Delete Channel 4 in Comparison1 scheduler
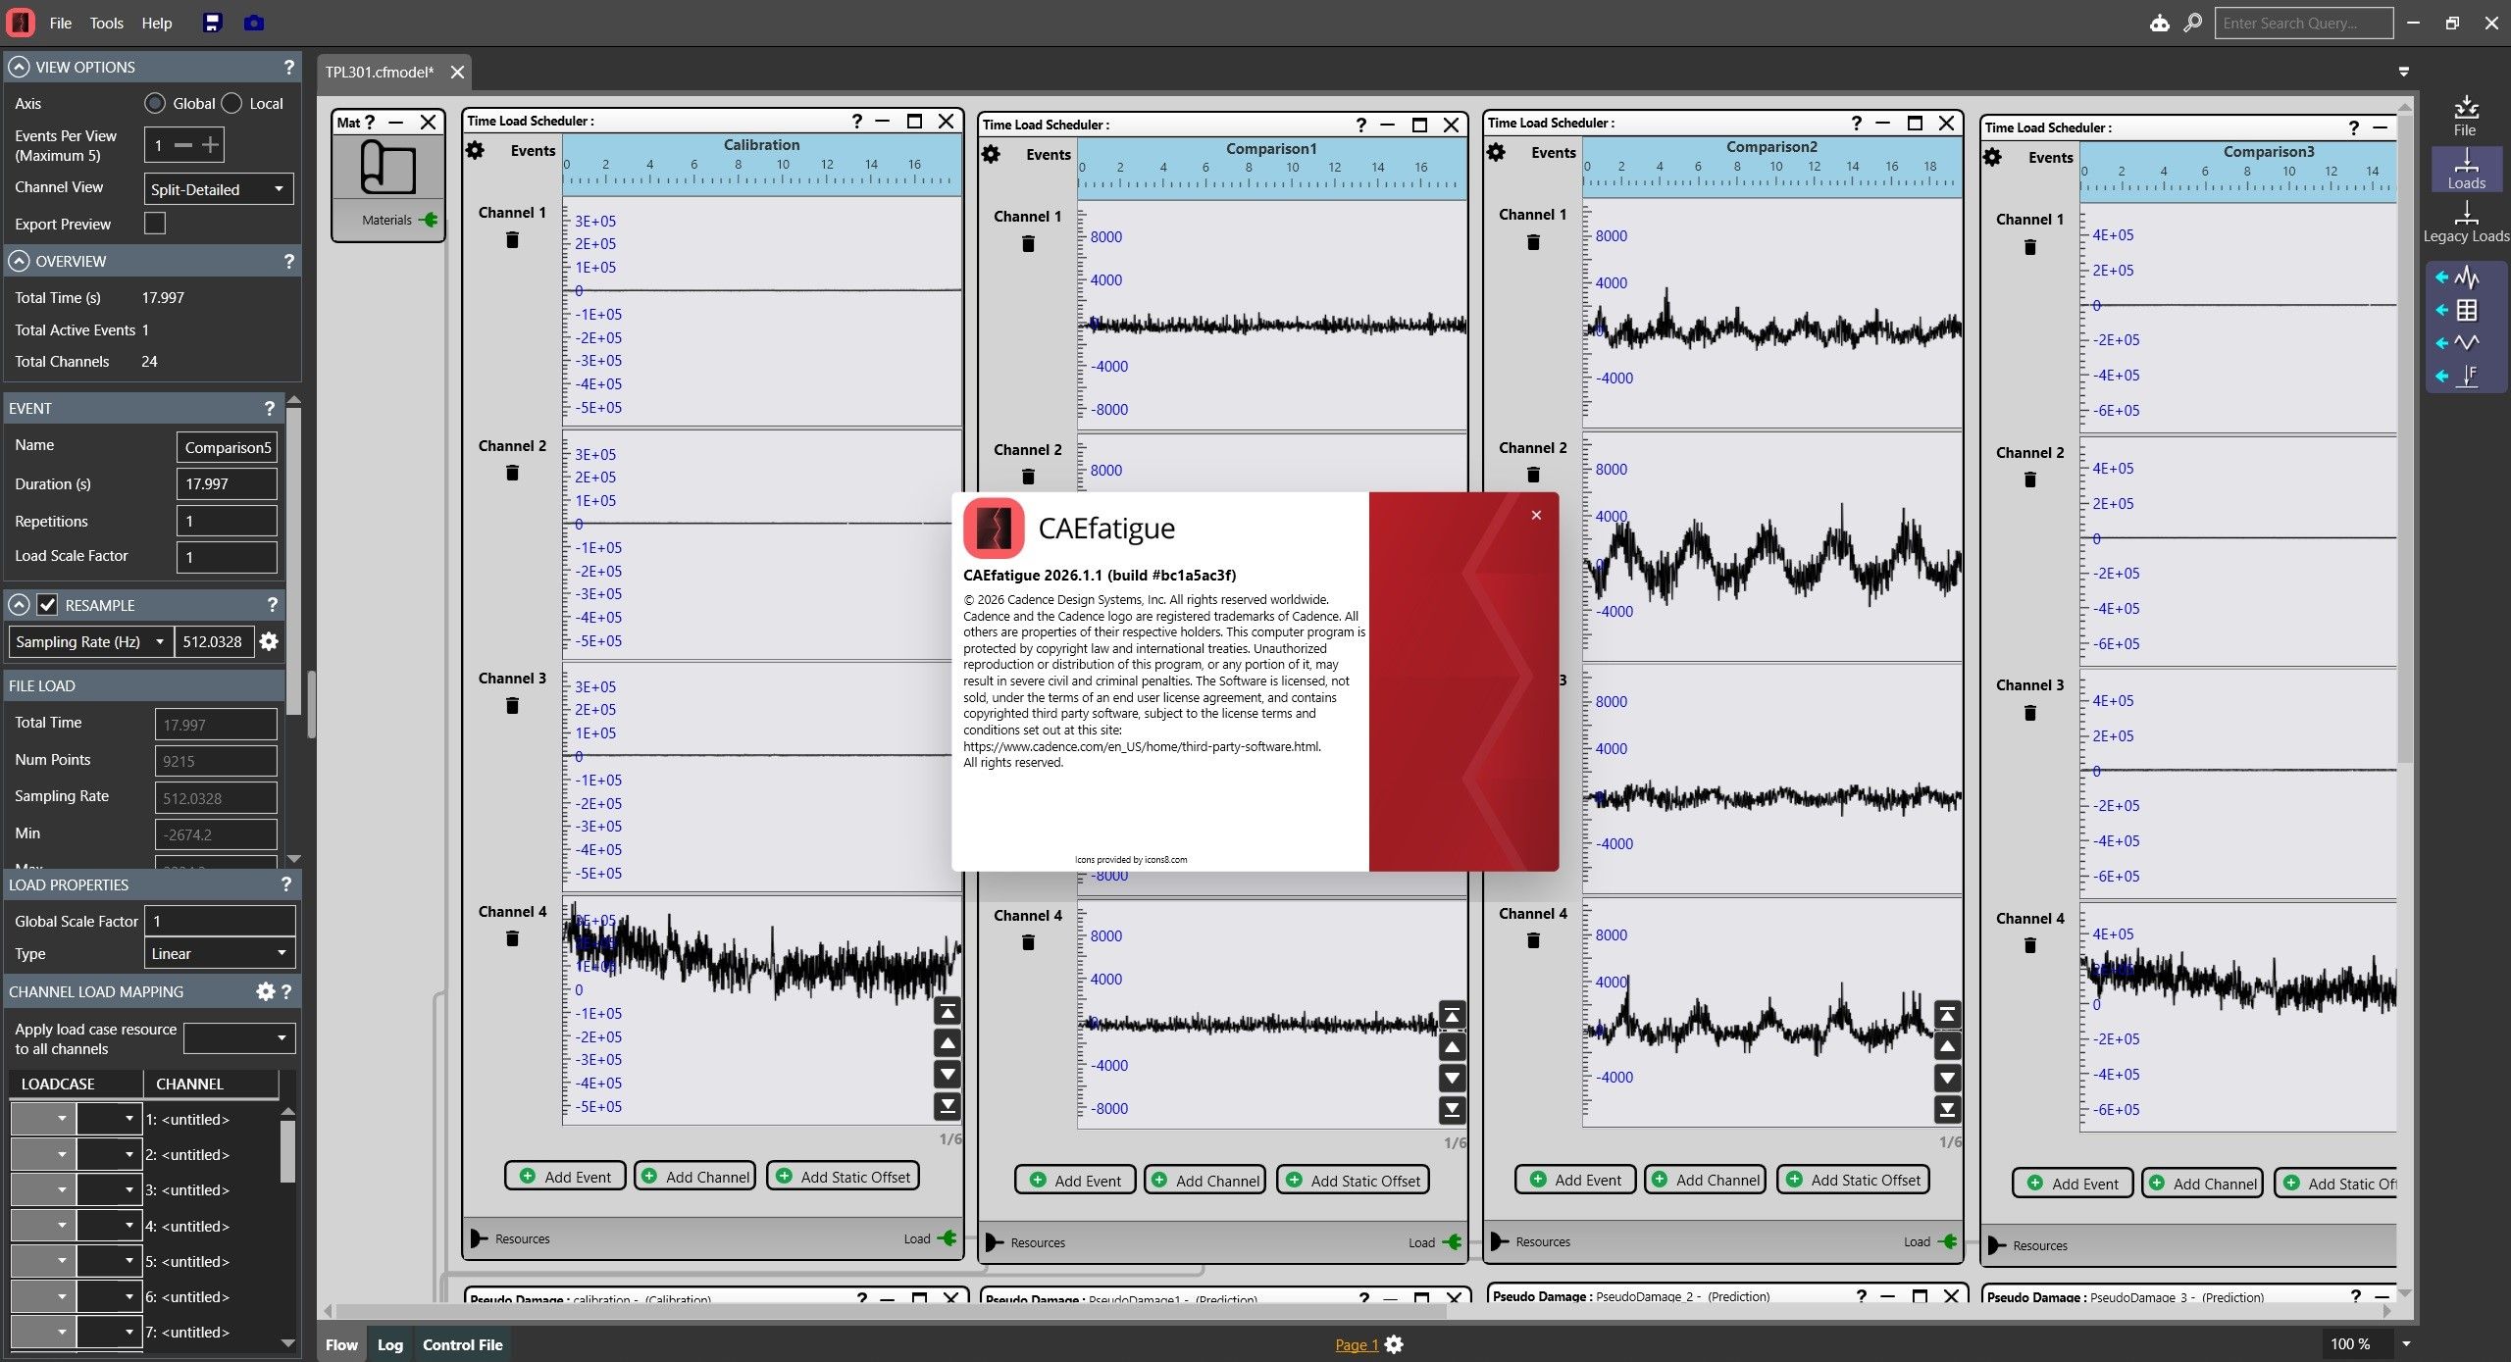Screen dimensions: 2511x1362 click(1028, 942)
